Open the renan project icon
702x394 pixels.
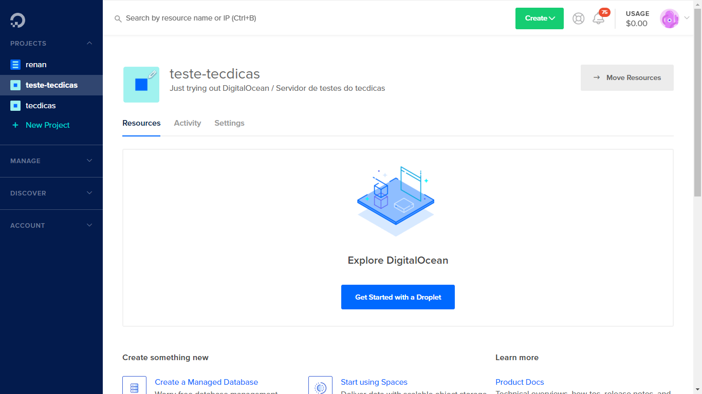coord(15,65)
